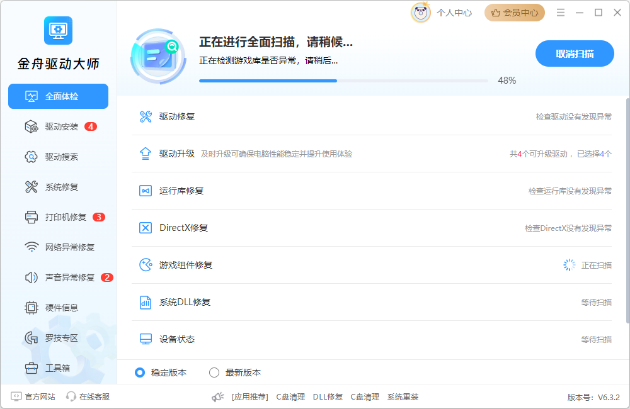The height and width of the screenshot is (409, 630).
Task: Click 检查运行库没有发现异常 status text
Action: [570, 191]
